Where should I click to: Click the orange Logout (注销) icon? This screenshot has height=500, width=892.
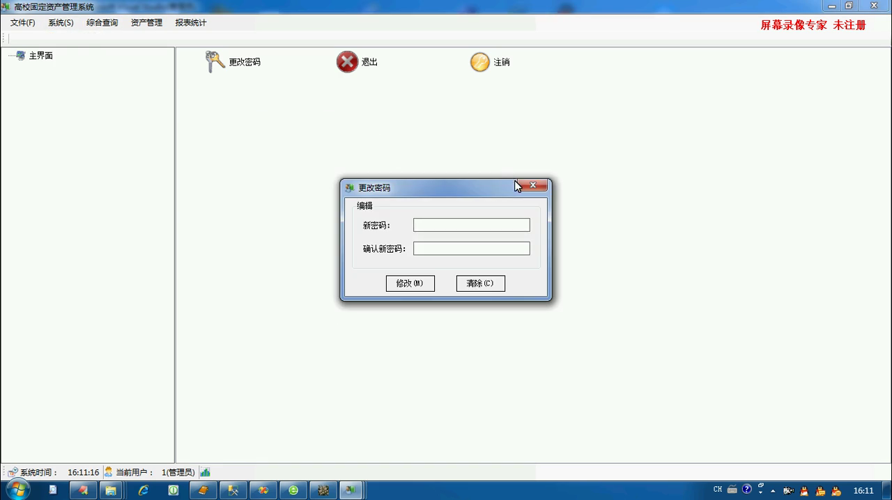pyautogui.click(x=479, y=62)
